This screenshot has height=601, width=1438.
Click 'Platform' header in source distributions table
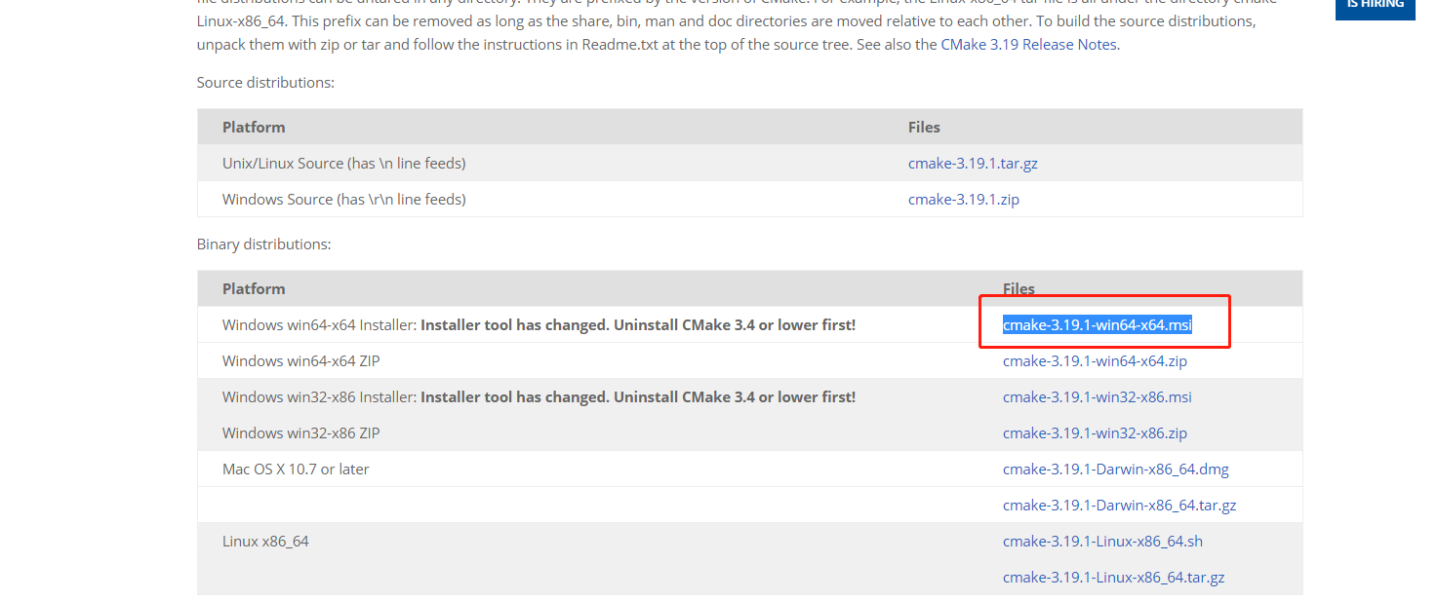click(x=254, y=128)
